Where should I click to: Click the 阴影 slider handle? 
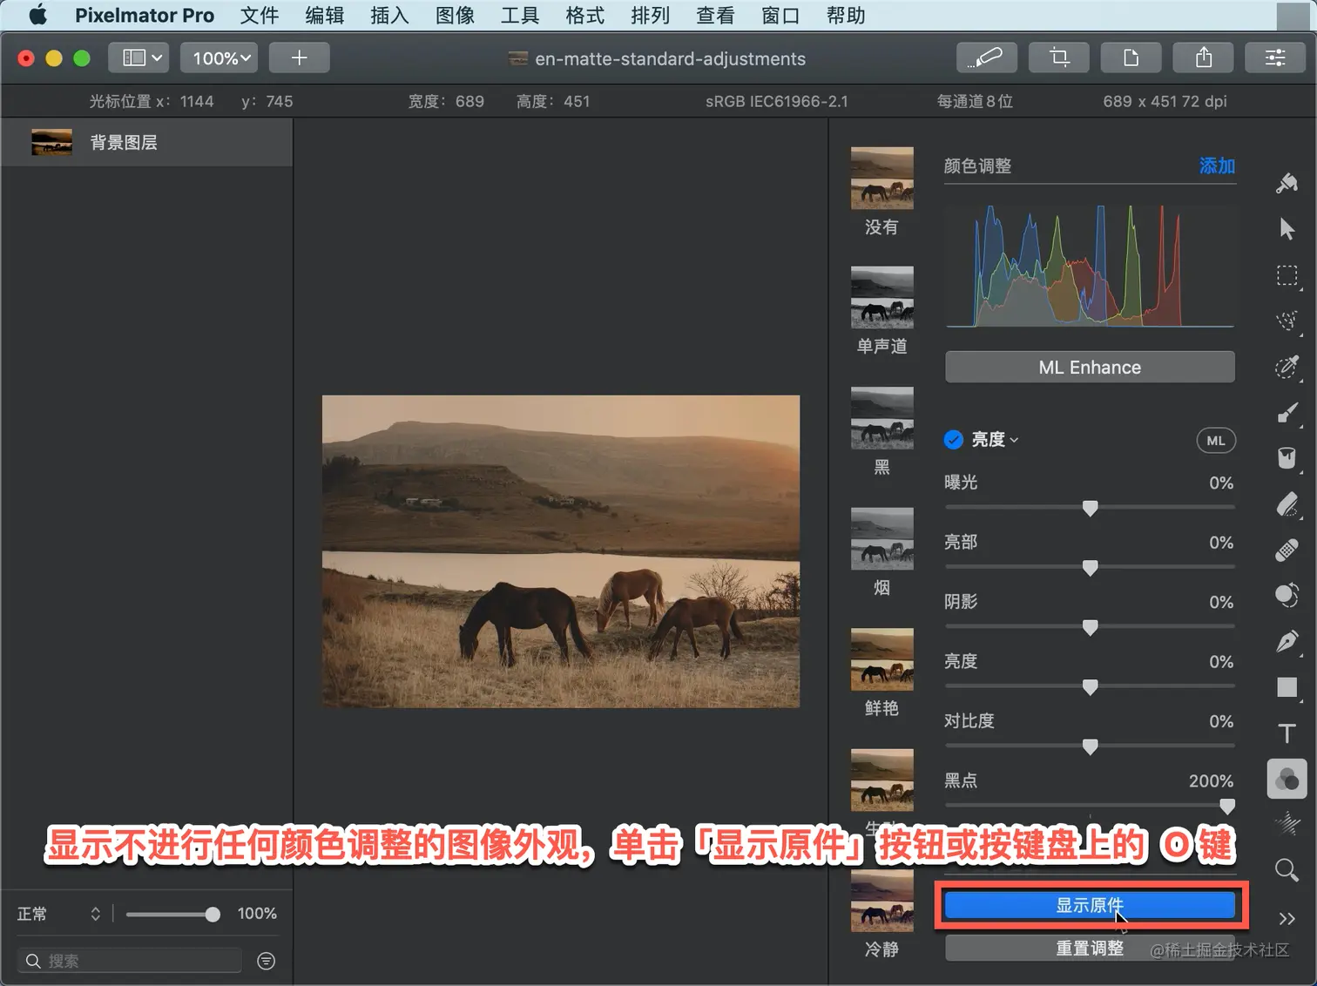click(1090, 627)
